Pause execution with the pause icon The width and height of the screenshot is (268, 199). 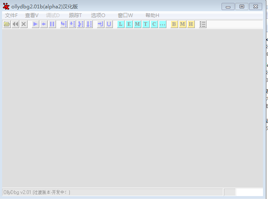click(52, 24)
